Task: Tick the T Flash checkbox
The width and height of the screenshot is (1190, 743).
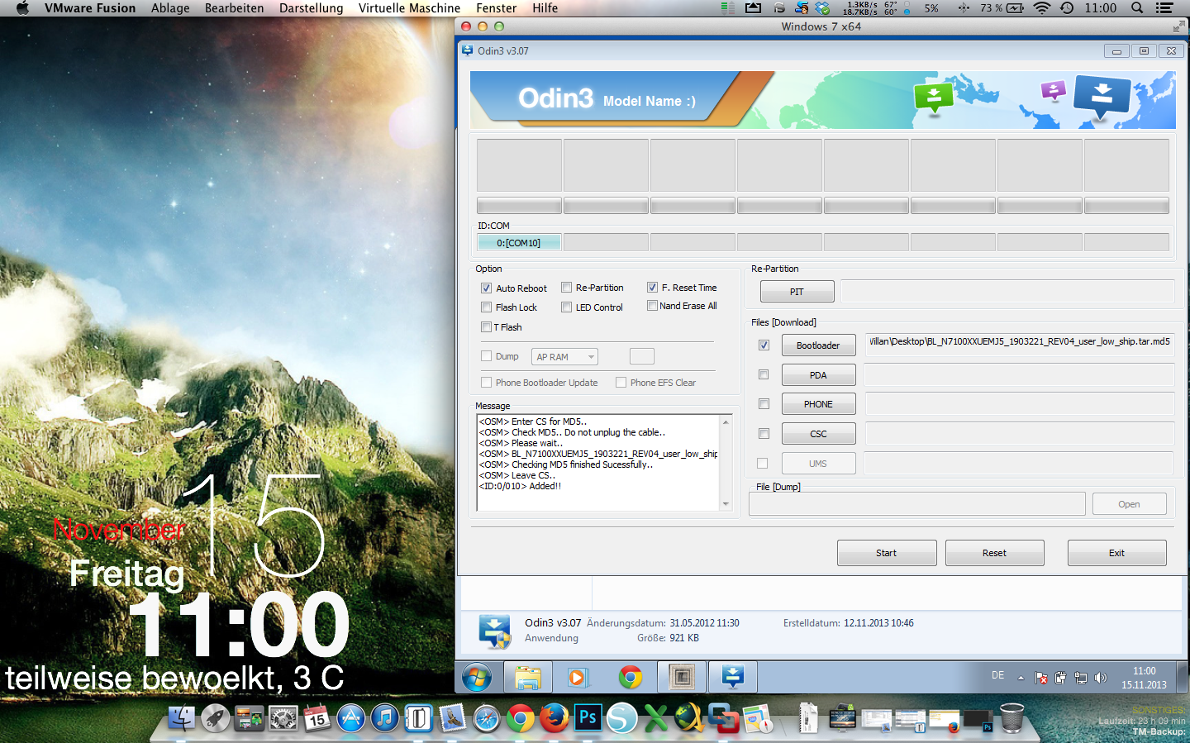Action: pyautogui.click(x=487, y=327)
